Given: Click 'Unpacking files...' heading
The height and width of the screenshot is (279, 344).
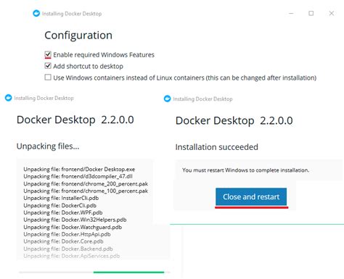Looking at the screenshot, I should pos(48,146).
